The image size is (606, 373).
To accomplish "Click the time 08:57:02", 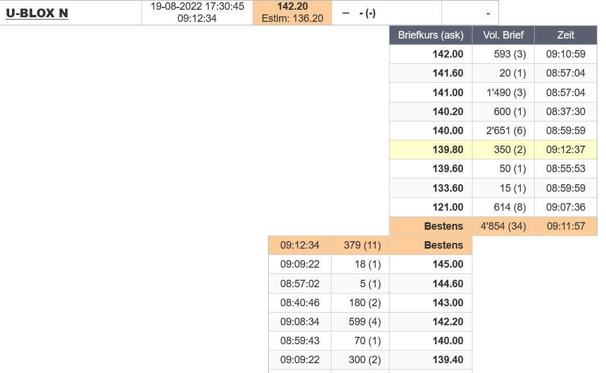I will point(299,284).
